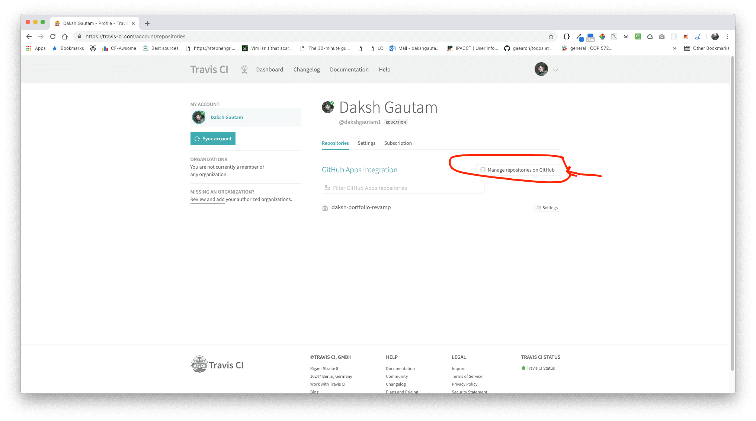Click the camera extension icon in toolbar
The height and width of the screenshot is (421, 756).
coord(662,36)
